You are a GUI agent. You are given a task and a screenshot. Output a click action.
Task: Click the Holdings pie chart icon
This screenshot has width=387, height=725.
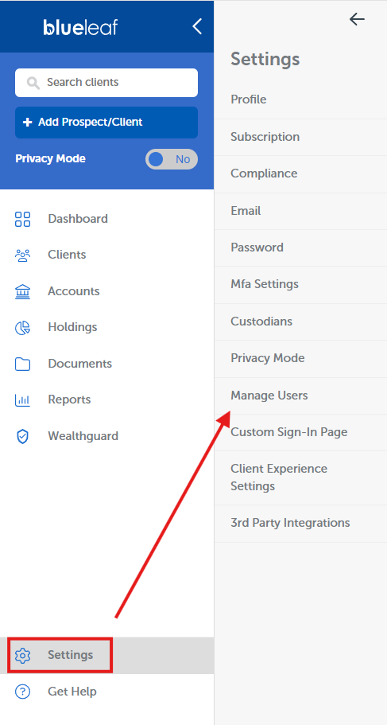pyautogui.click(x=22, y=328)
